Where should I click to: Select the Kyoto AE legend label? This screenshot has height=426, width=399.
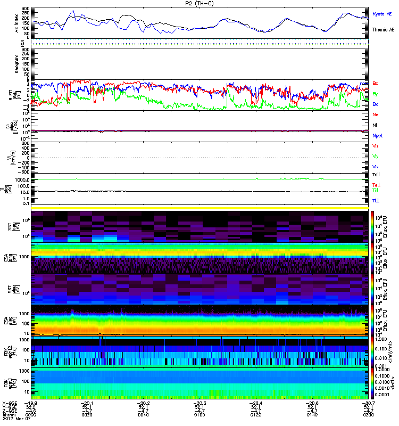pyautogui.click(x=382, y=14)
